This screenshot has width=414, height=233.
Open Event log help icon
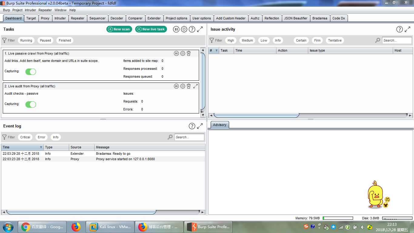[x=192, y=126]
